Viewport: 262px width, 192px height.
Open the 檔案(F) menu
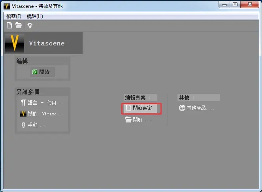click(x=14, y=16)
